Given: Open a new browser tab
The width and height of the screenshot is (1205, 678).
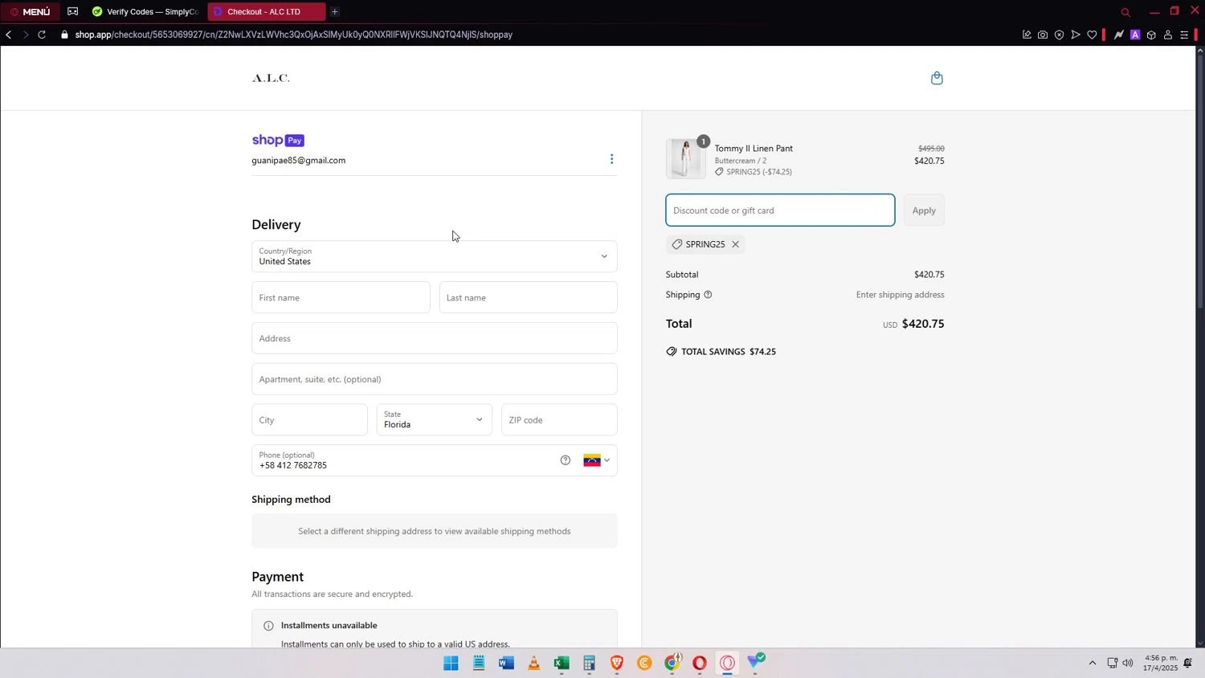Looking at the screenshot, I should pos(334,11).
